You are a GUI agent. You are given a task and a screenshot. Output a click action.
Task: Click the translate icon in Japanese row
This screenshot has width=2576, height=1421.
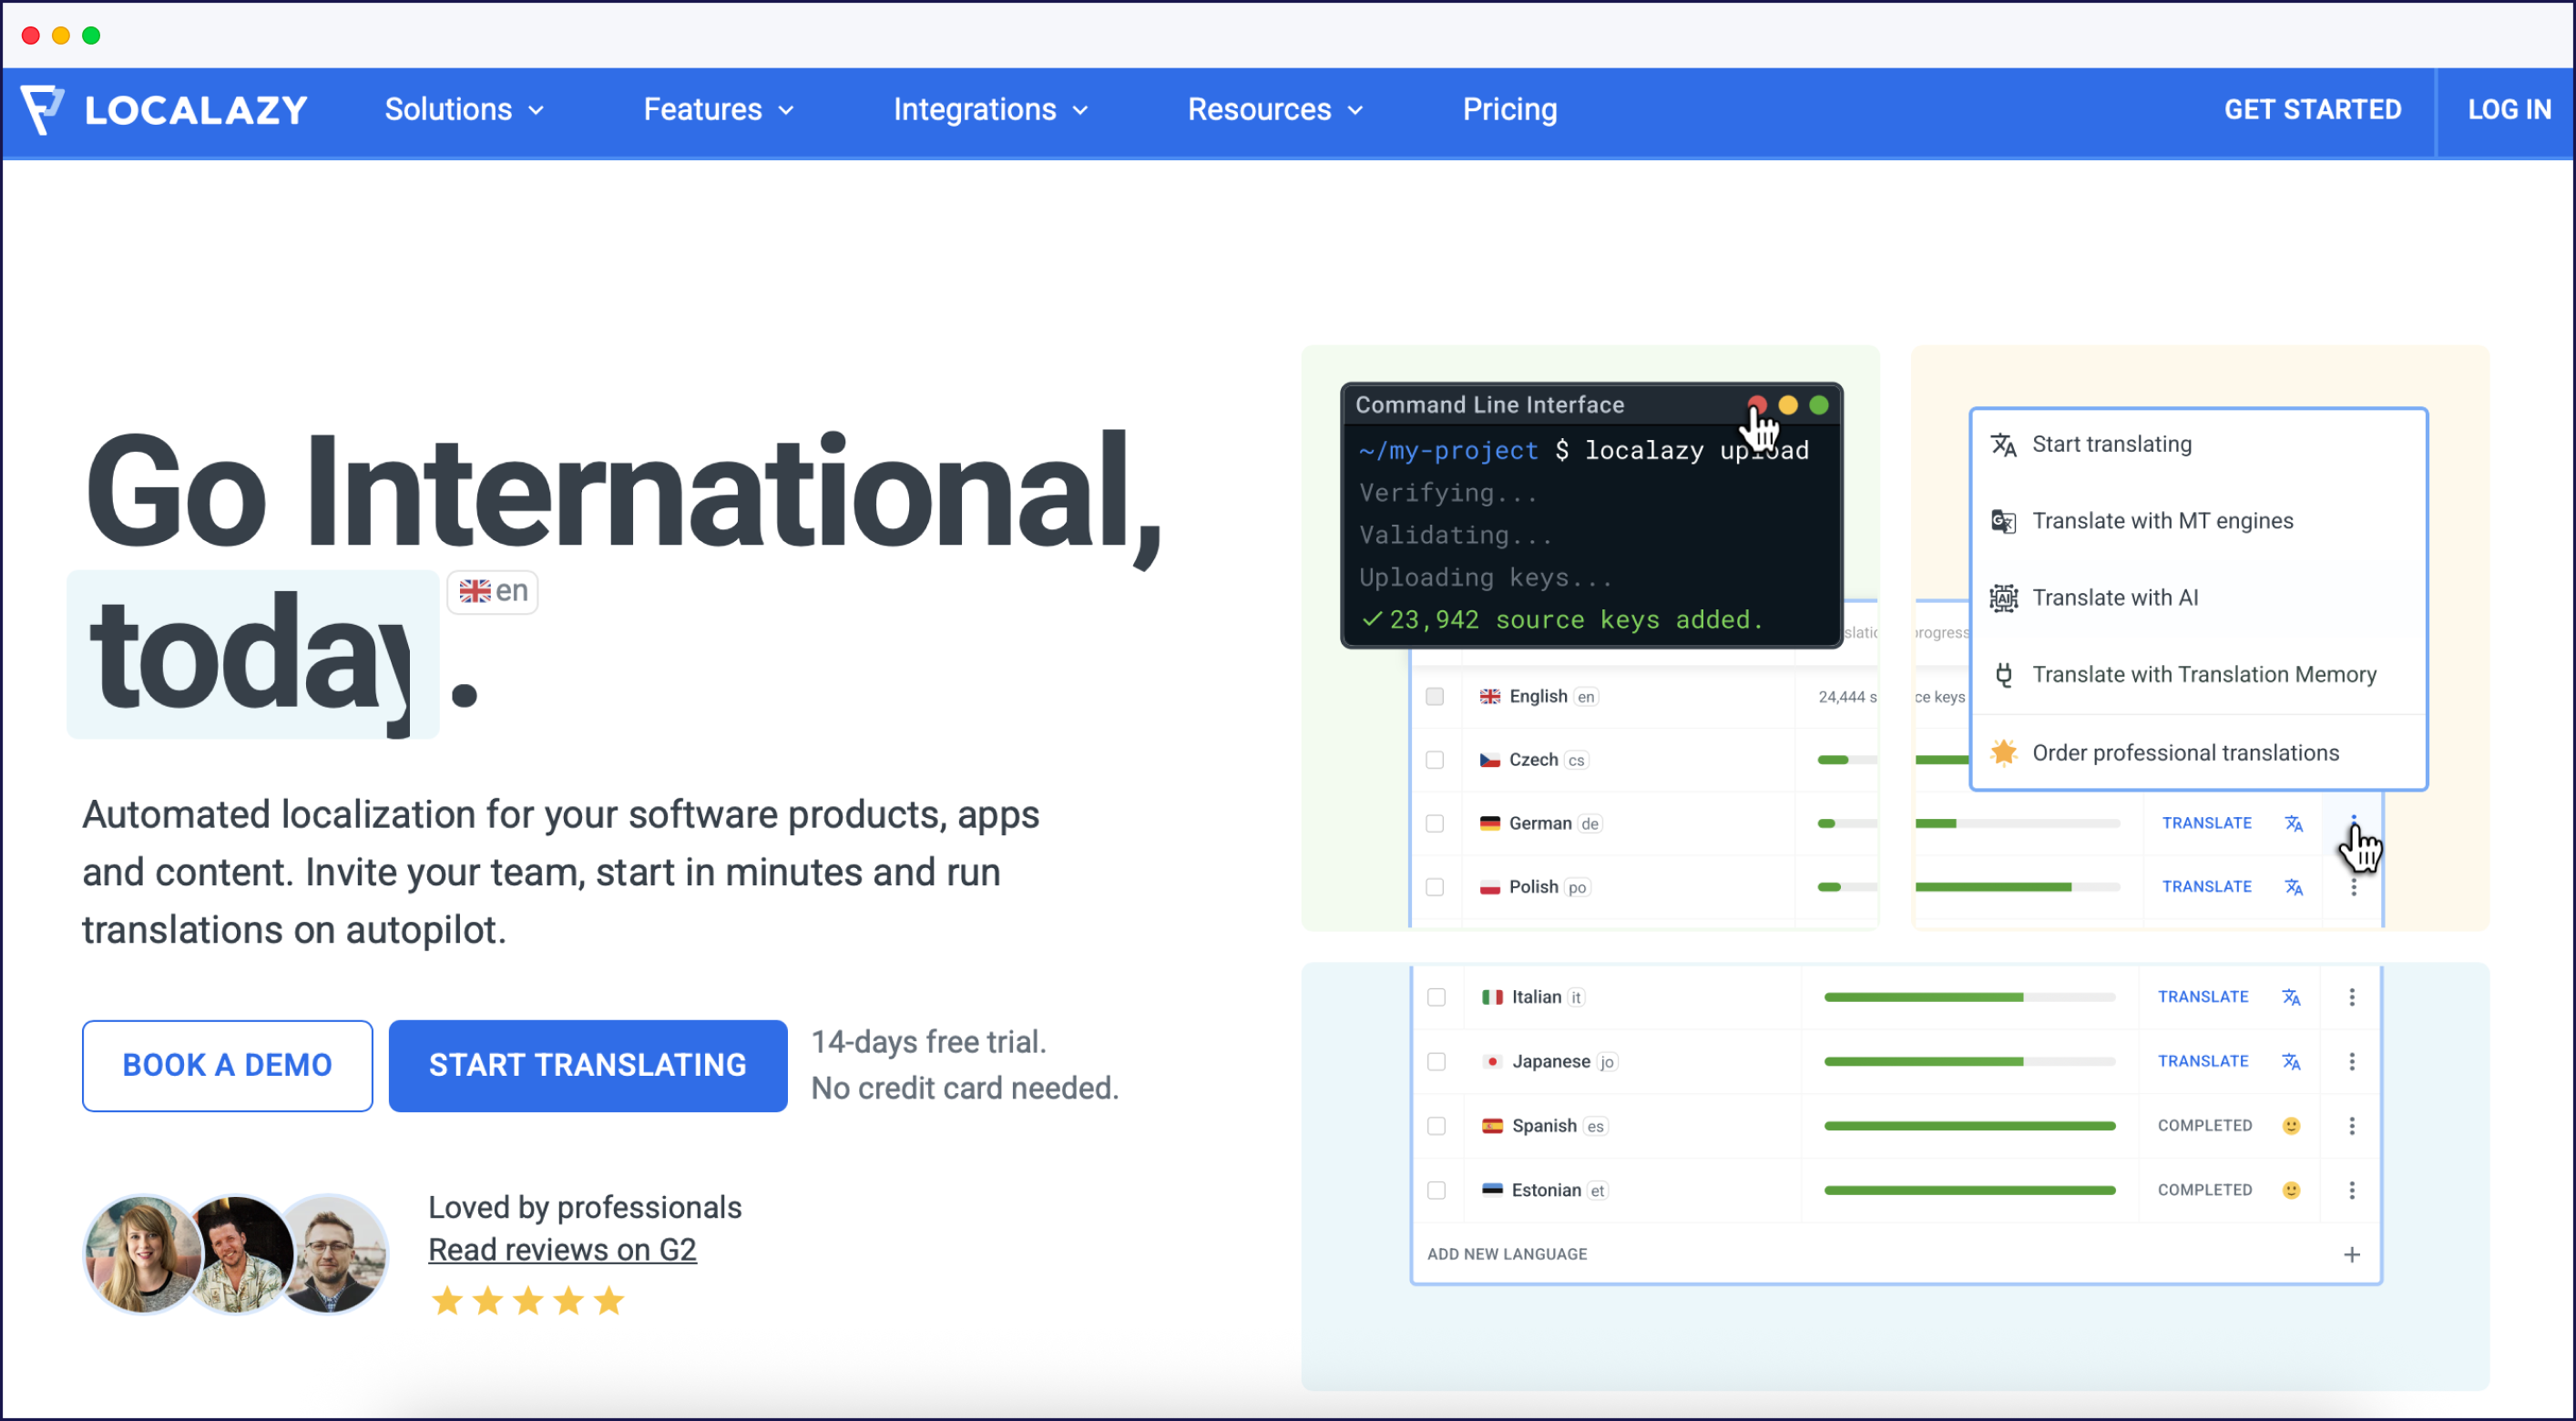2291,1062
